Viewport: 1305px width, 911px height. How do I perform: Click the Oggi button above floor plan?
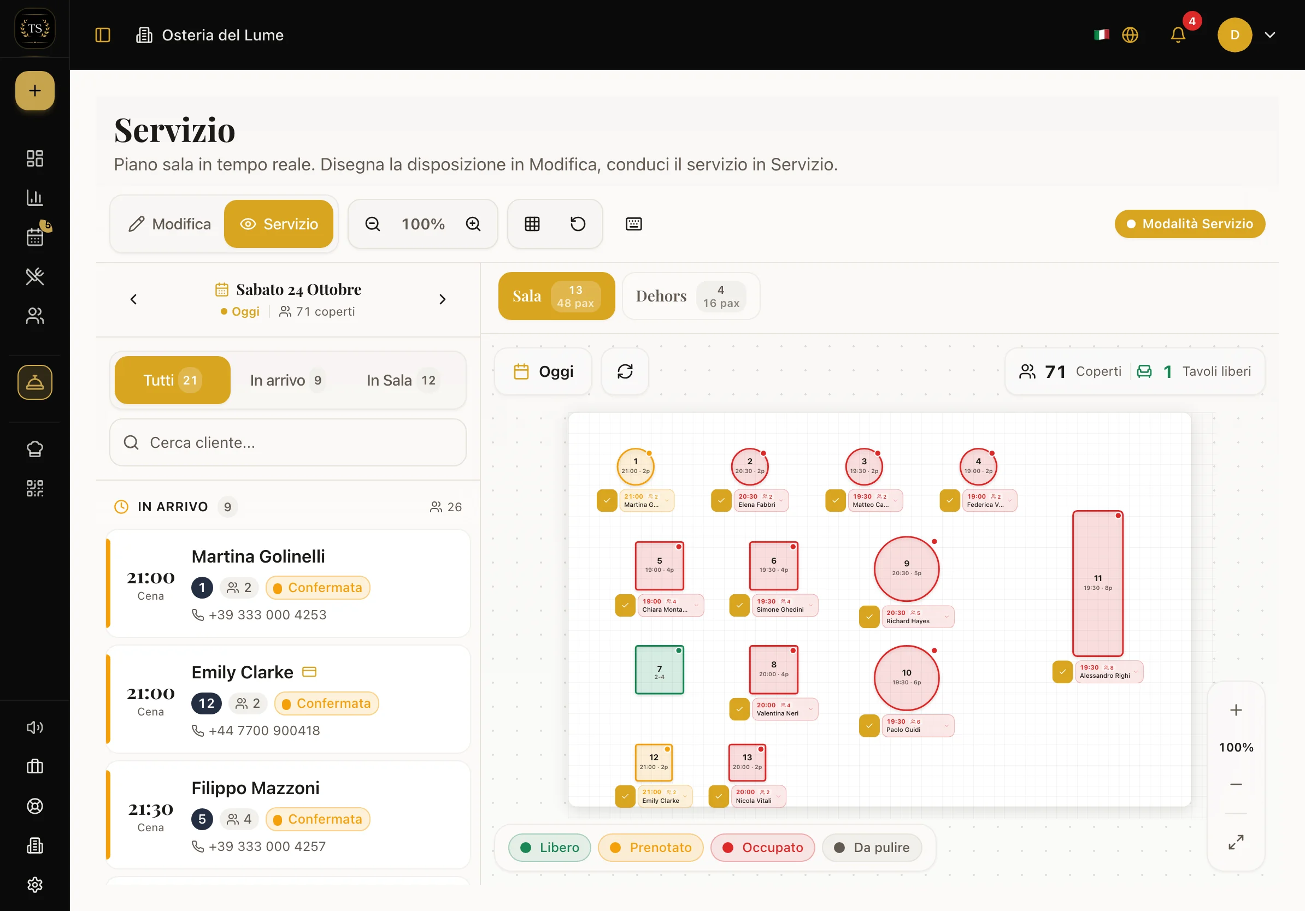click(543, 371)
